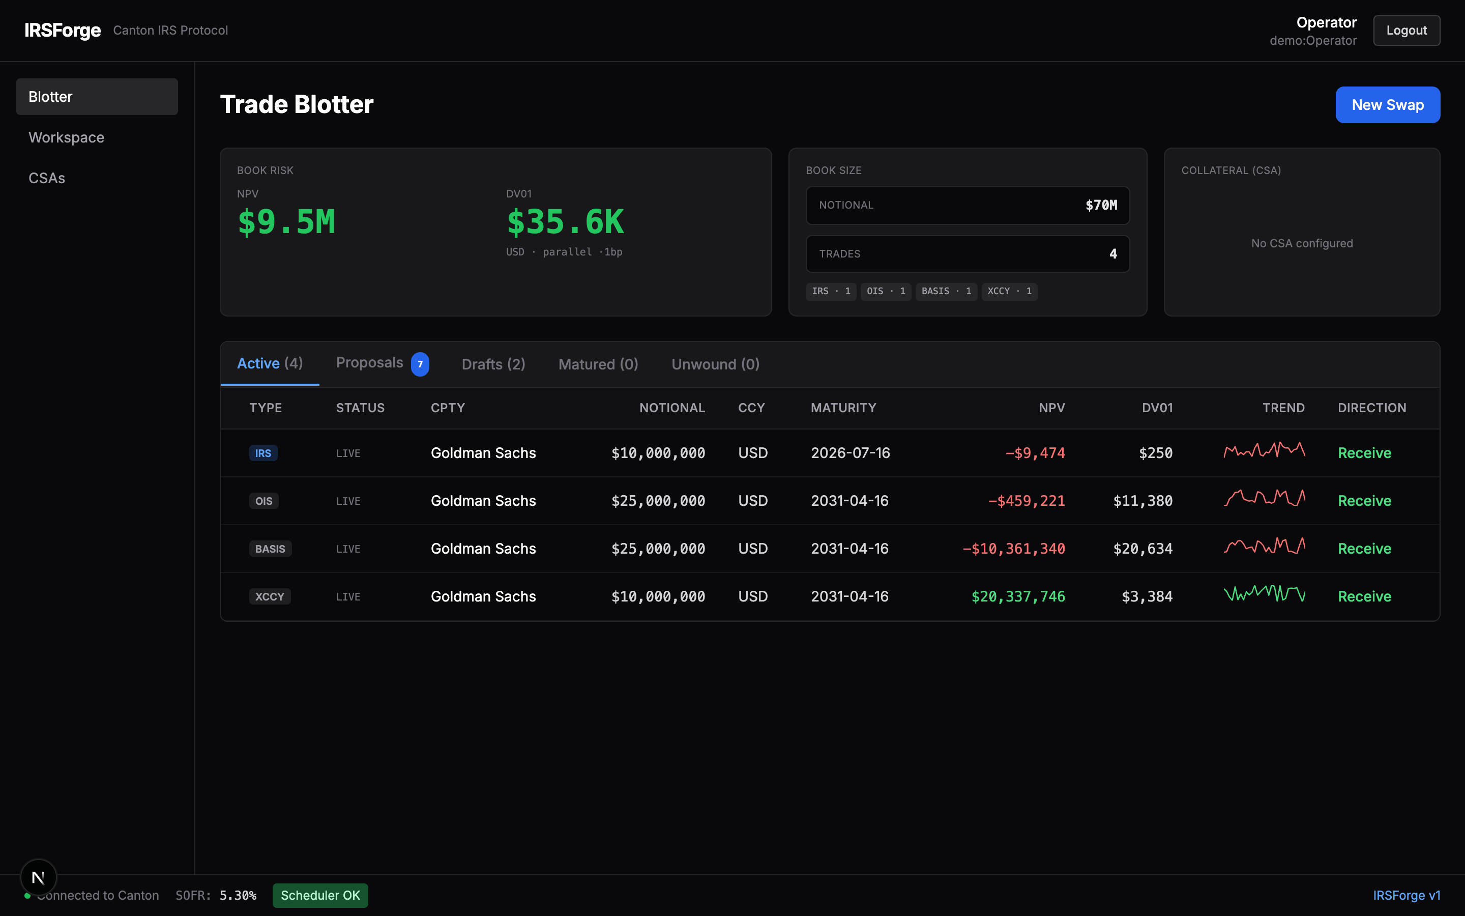Click the XCCY badge on the last trade

(270, 596)
